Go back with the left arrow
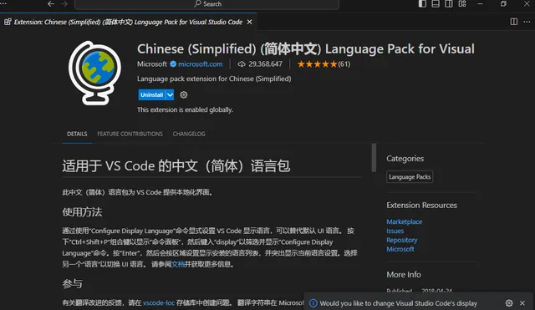This screenshot has width=535, height=310. (x=51, y=3)
